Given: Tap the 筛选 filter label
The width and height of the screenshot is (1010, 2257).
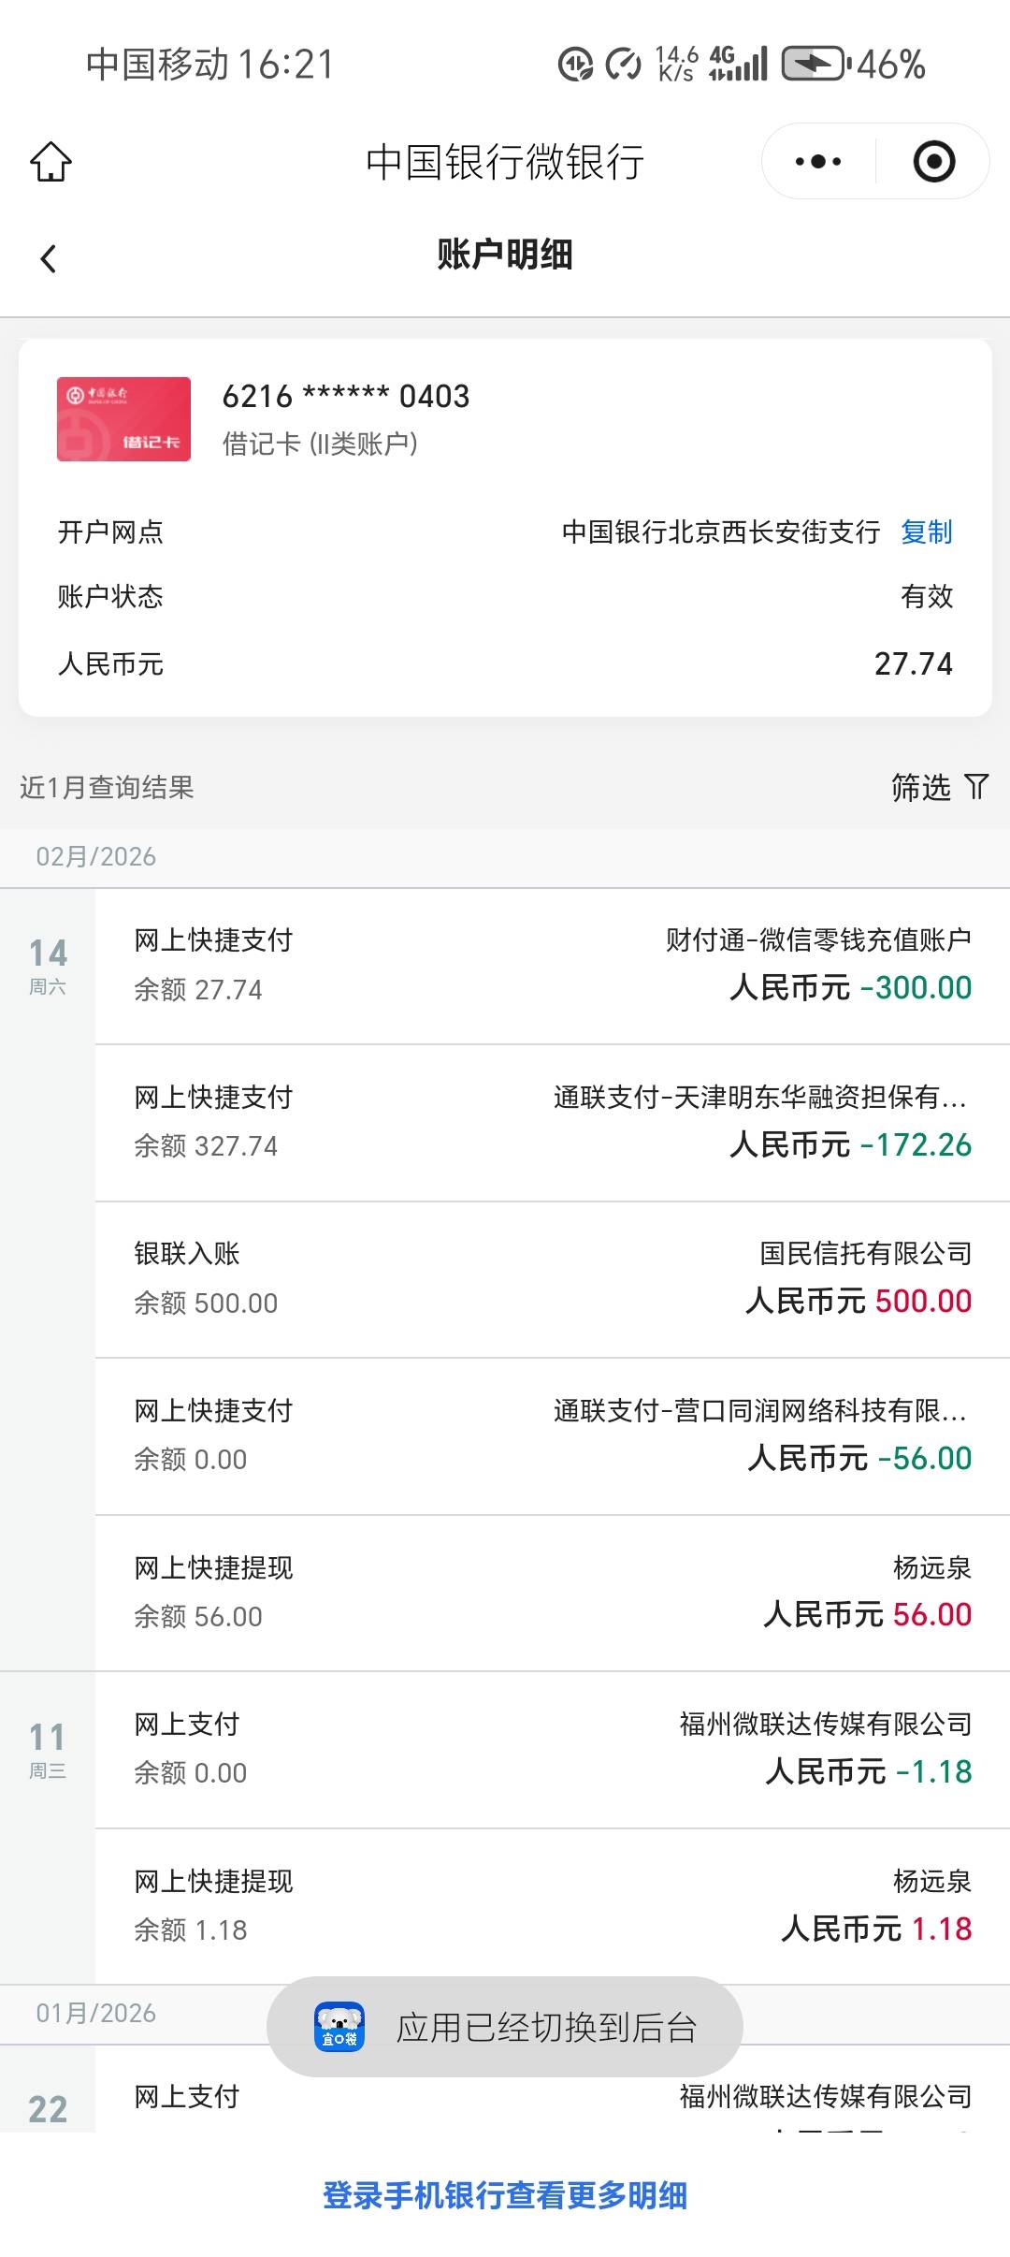Looking at the screenshot, I should tap(920, 787).
